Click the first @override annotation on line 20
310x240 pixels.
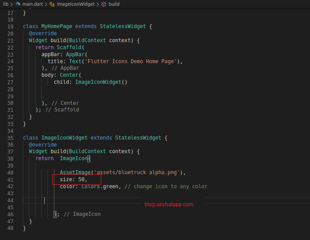pyautogui.click(x=43, y=33)
